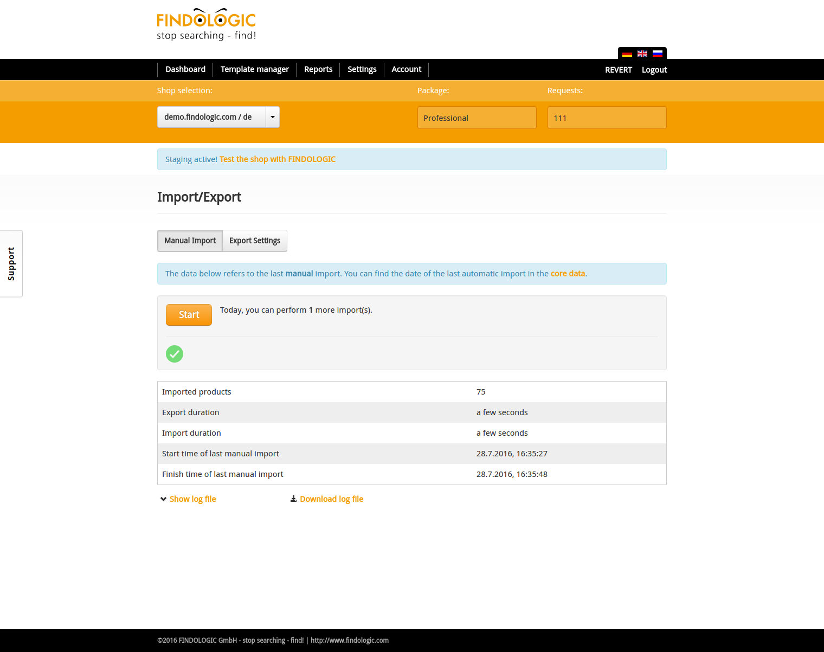This screenshot has height=652, width=824.
Task: Switch language via UK flag icon
Action: tap(642, 54)
